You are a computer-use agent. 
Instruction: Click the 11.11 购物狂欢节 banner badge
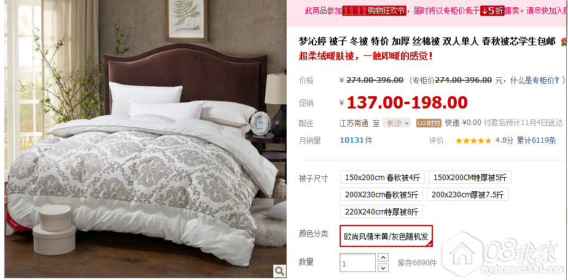tap(374, 11)
